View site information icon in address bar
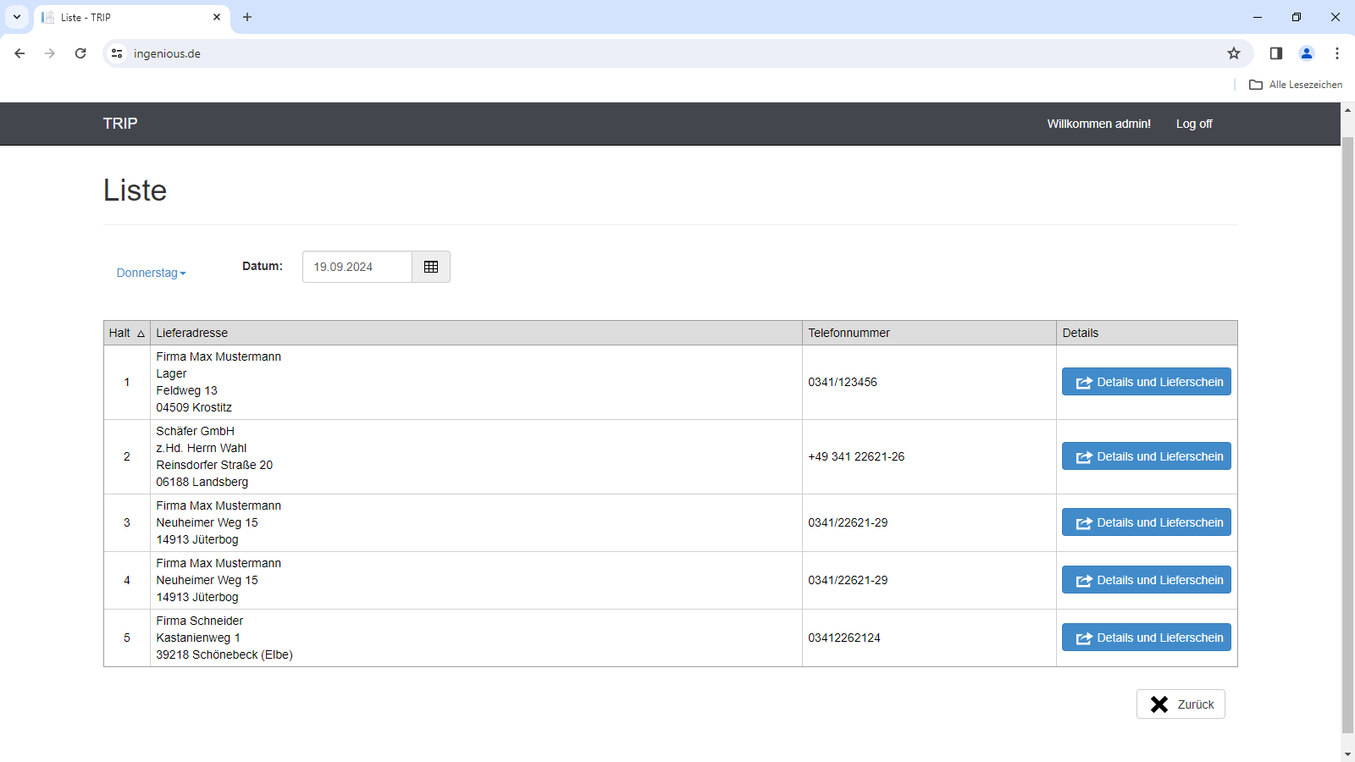Viewport: 1355px width, 762px height. click(117, 53)
